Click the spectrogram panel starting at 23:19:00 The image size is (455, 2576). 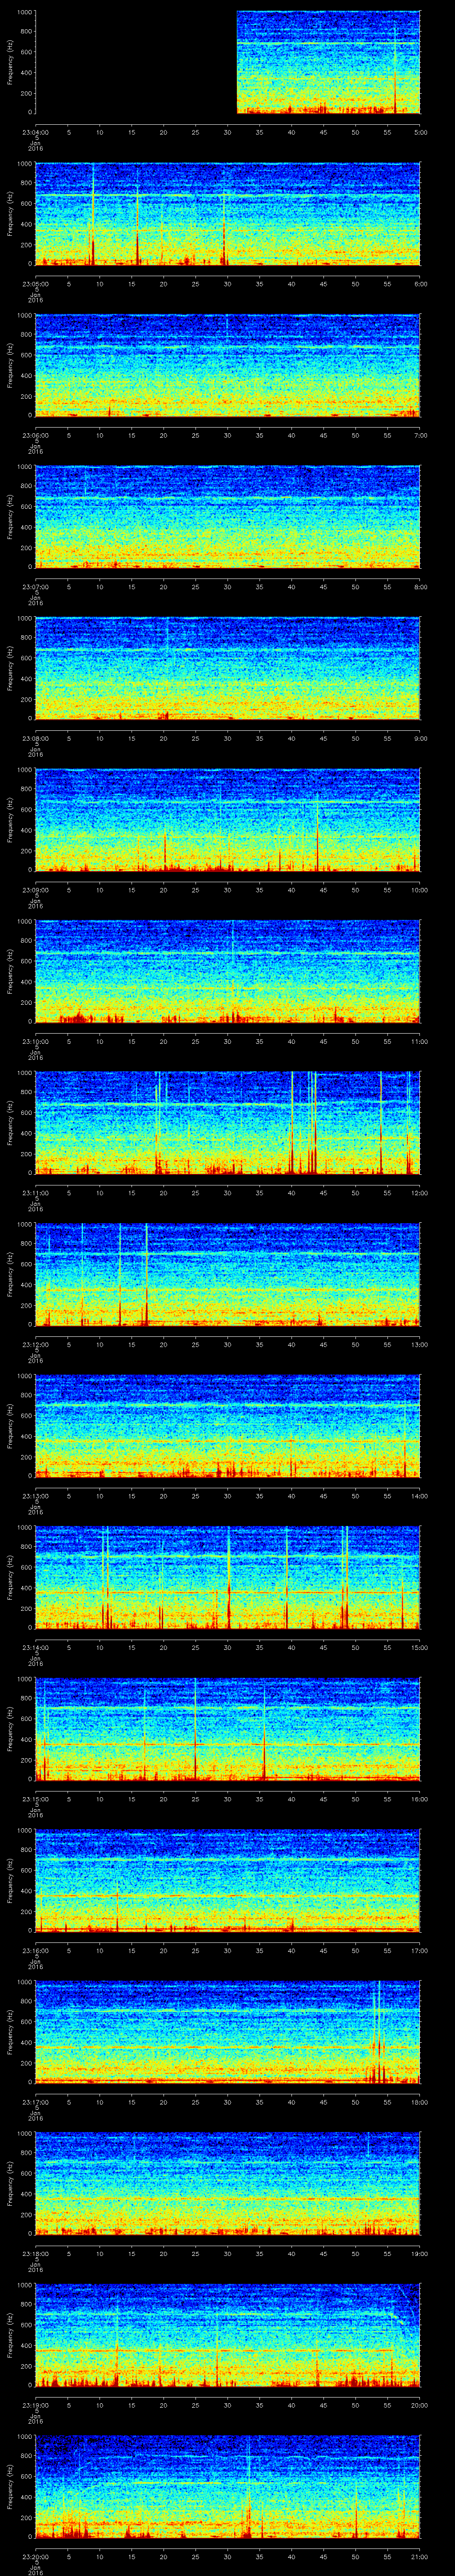click(228, 2335)
